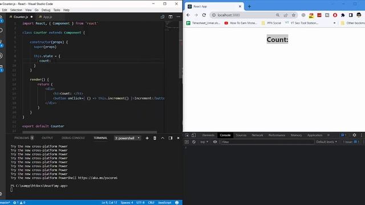
Task: Open changes icon in VS Code editor toolbar
Action: click(x=163, y=17)
